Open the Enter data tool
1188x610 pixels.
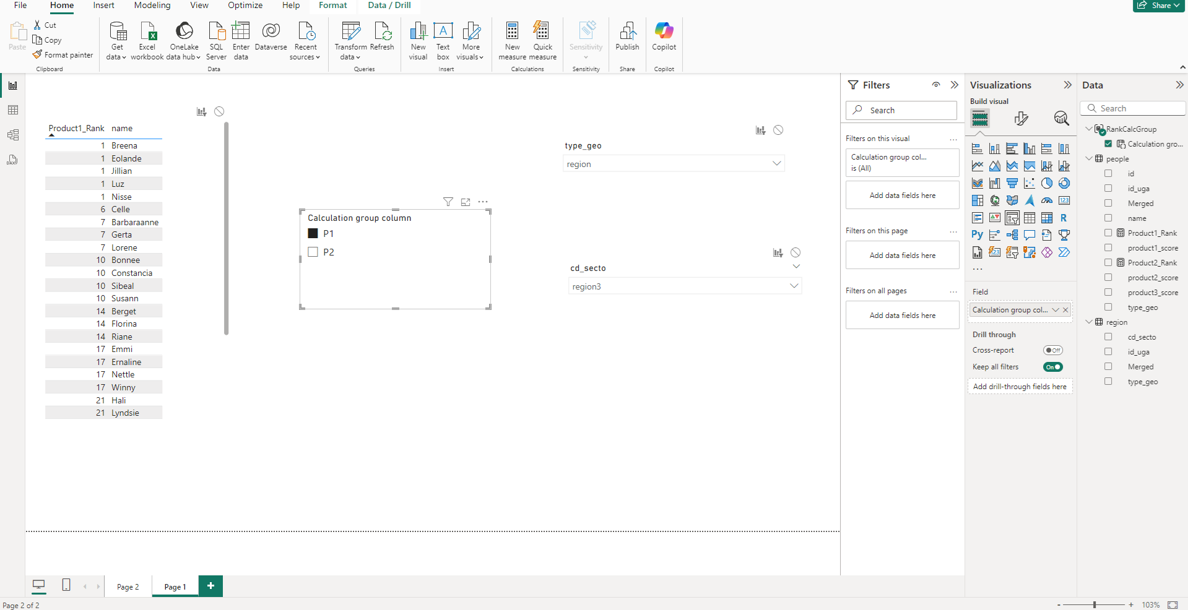(x=241, y=41)
